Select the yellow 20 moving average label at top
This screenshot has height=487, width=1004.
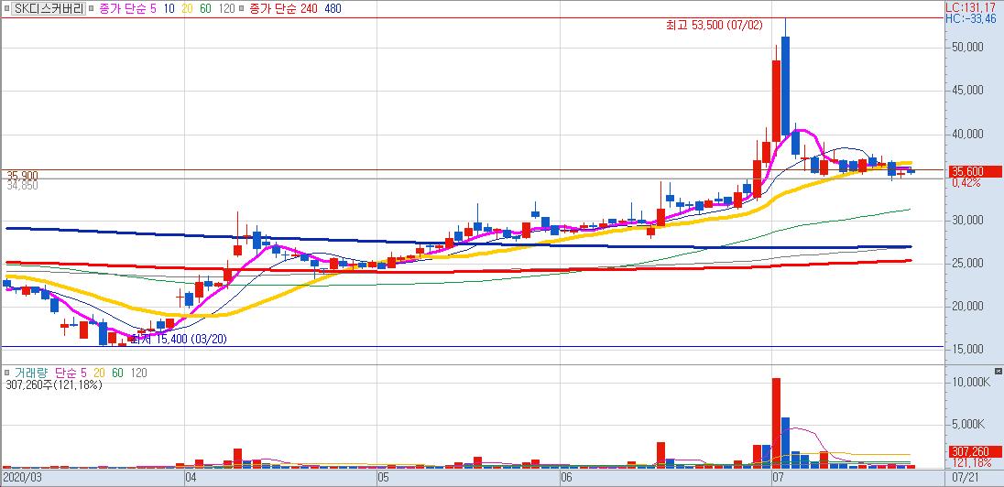pos(188,9)
